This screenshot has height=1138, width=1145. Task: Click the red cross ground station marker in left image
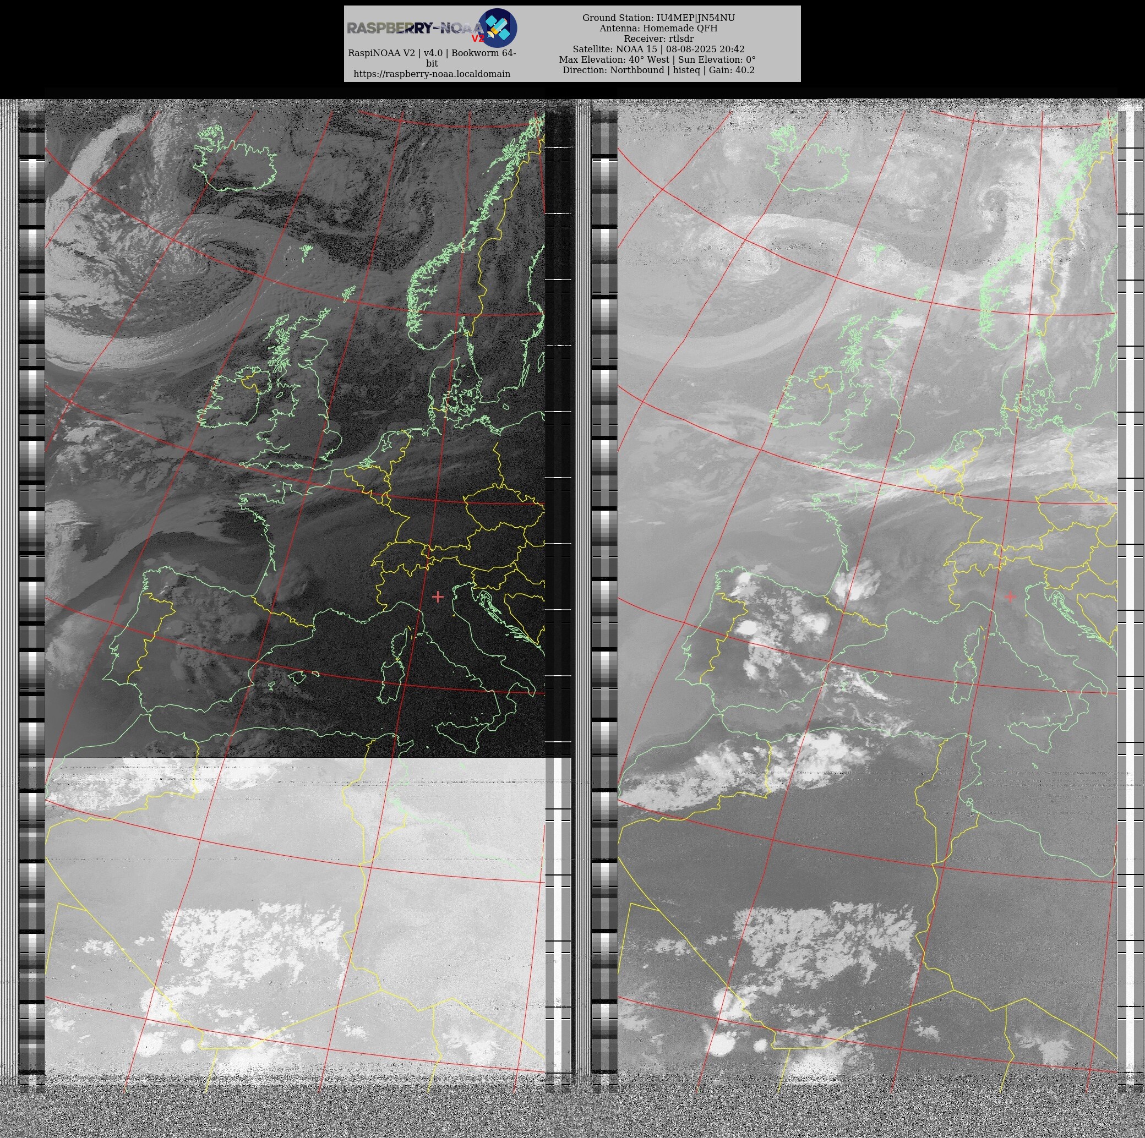[x=438, y=597]
